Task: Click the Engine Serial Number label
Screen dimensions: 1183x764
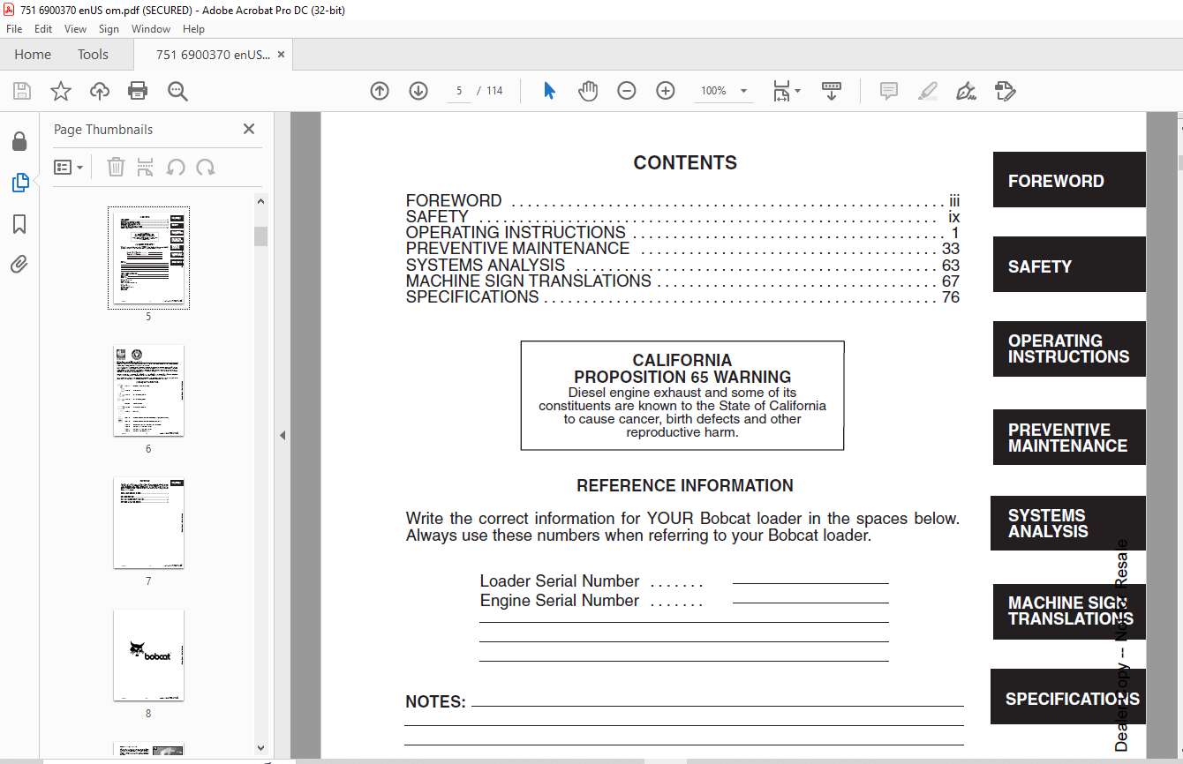Action: [x=560, y=600]
